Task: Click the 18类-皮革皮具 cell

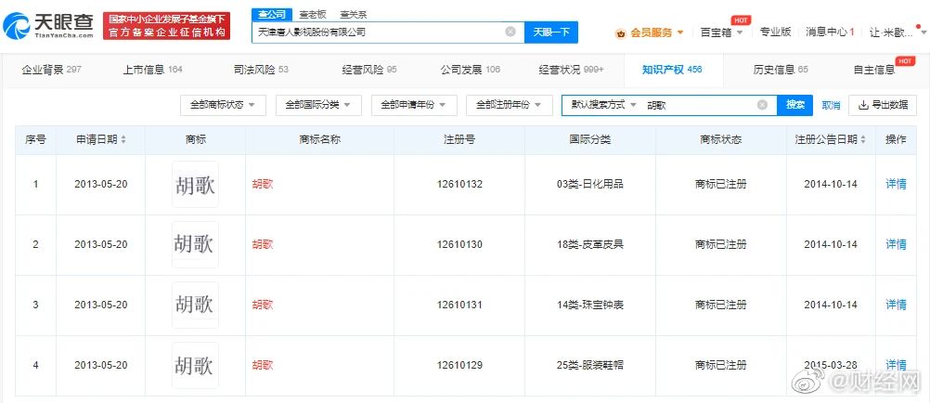Action: point(590,244)
